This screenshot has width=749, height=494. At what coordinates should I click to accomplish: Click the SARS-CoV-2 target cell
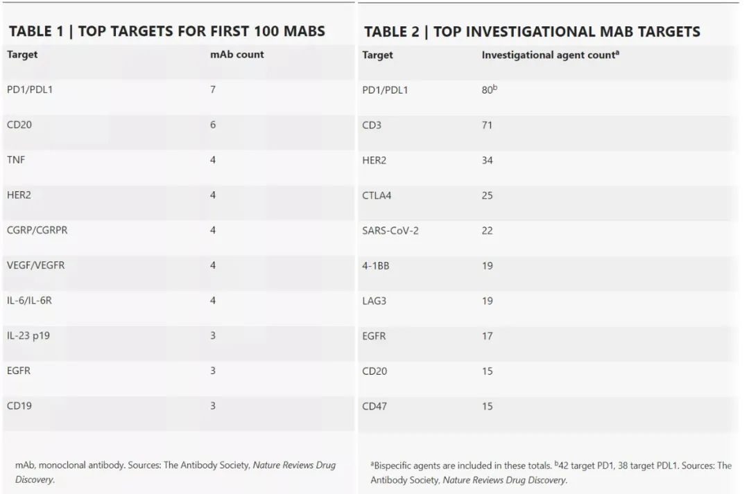(390, 231)
